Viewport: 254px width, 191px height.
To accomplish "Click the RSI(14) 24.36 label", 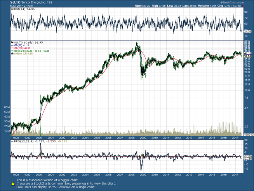I will coord(24,9).
